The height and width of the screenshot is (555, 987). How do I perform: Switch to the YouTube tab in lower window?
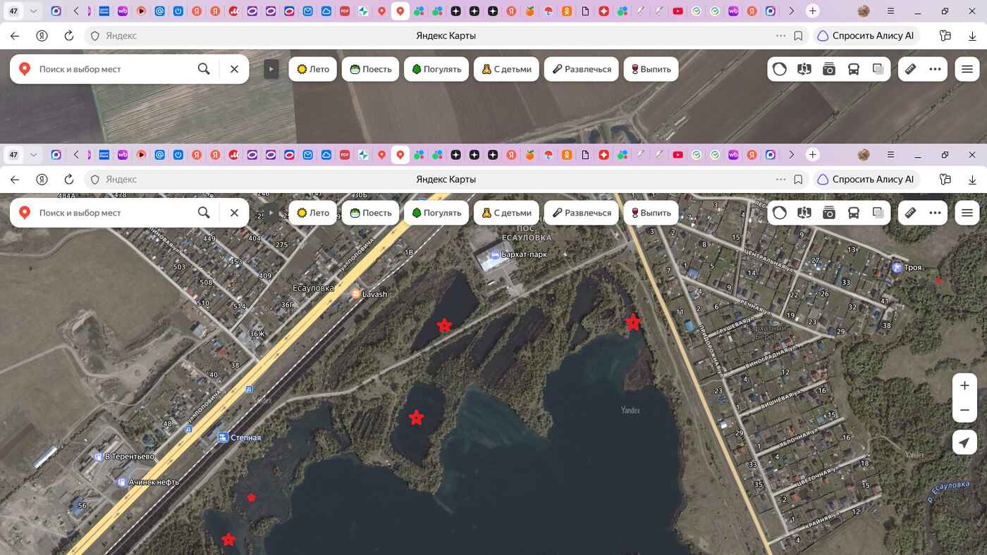[x=678, y=154]
